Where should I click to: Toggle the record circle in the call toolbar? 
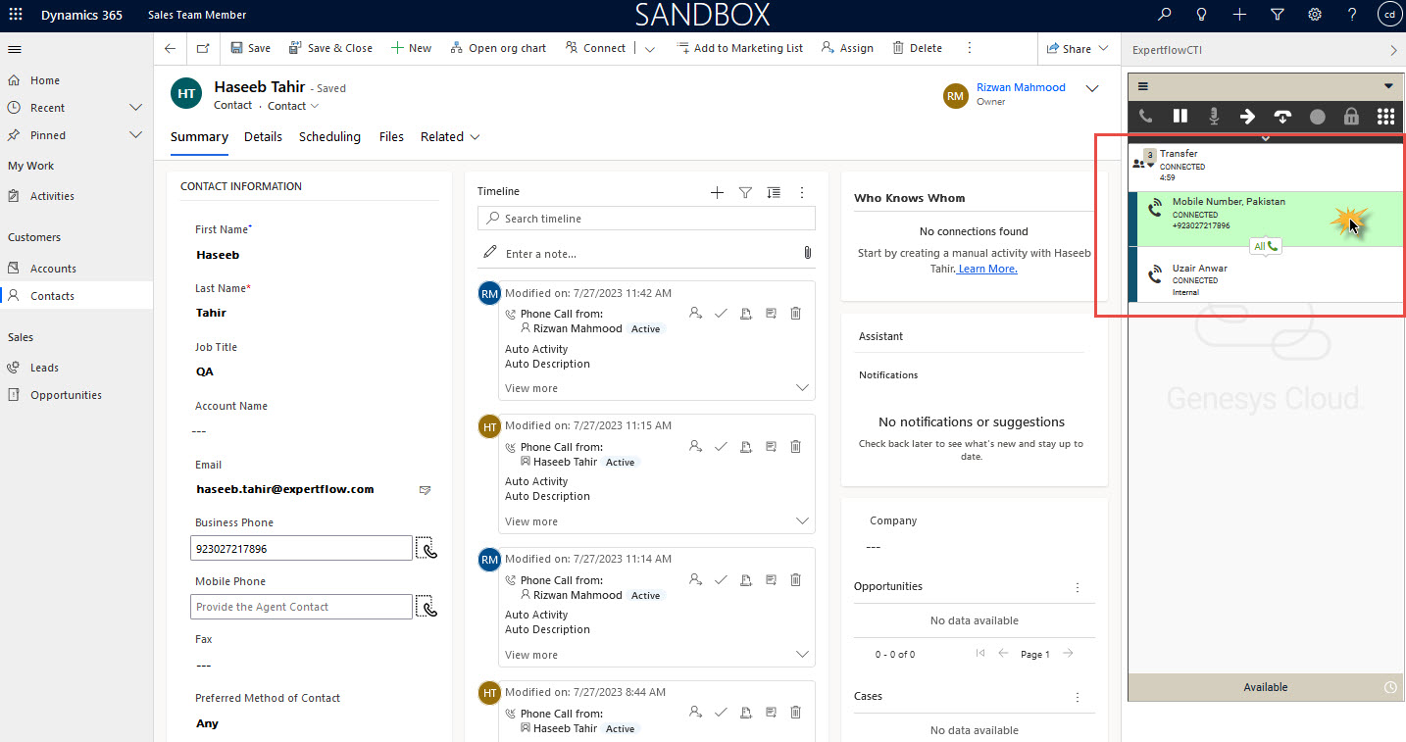(1317, 117)
